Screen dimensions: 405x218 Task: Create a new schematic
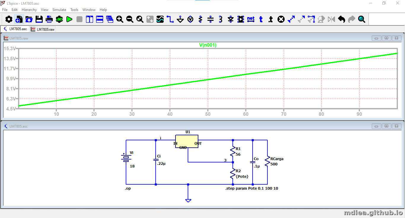point(19,19)
